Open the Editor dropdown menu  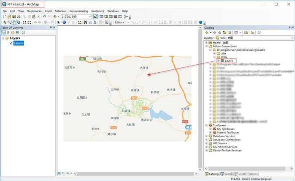120,22
